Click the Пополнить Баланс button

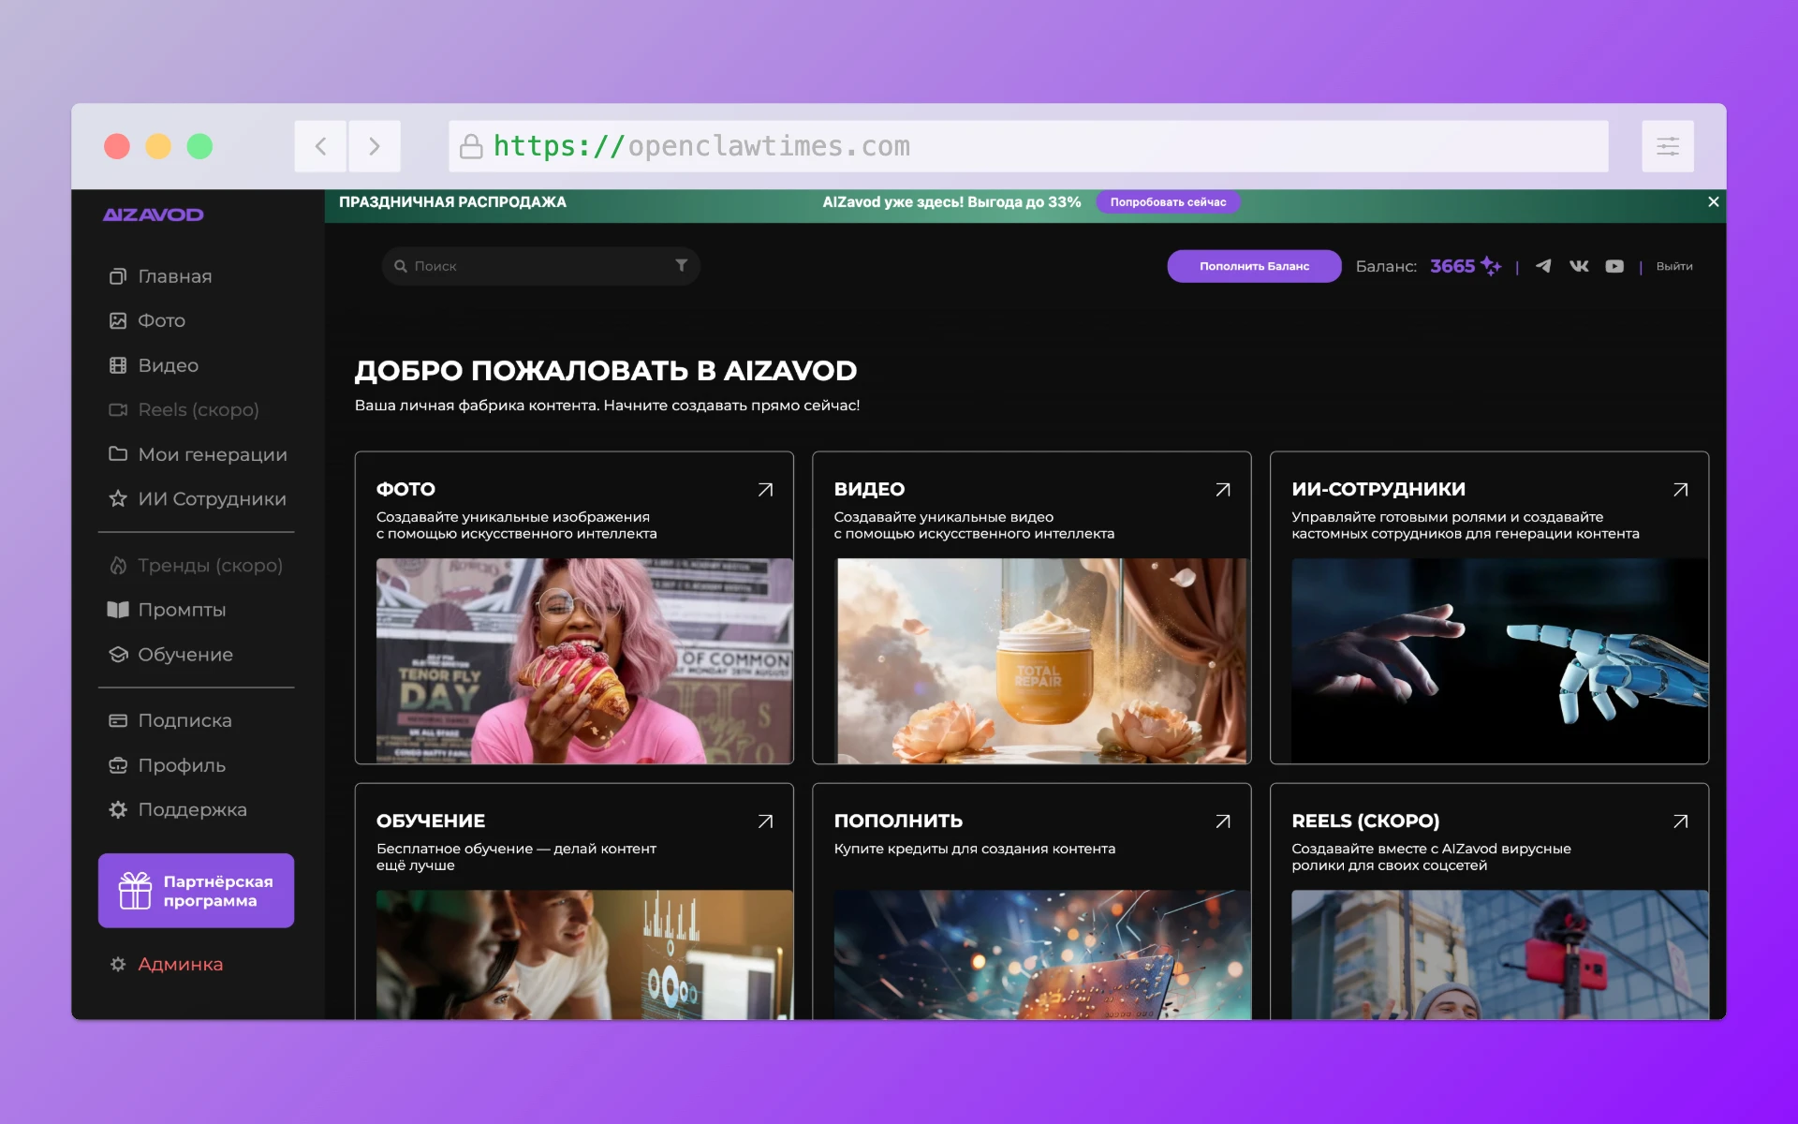[1254, 266]
